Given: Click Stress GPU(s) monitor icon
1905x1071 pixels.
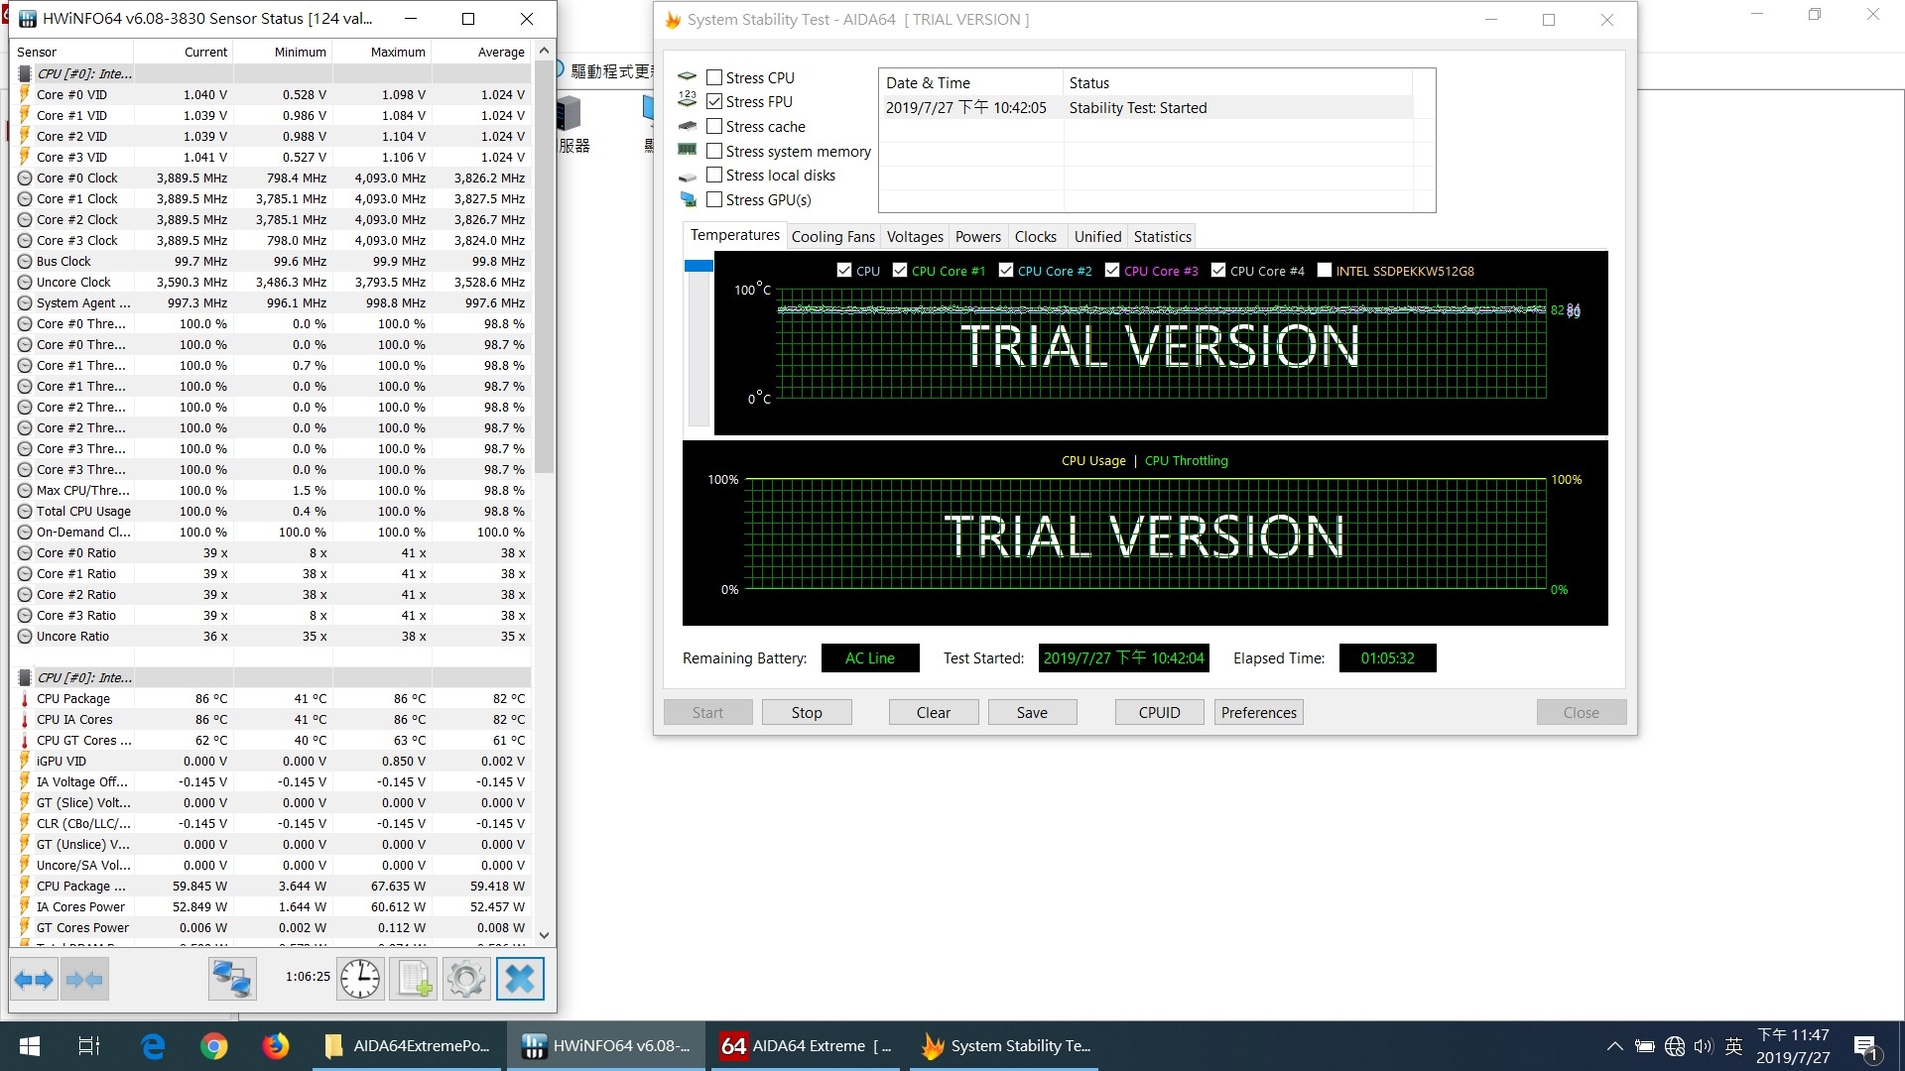Looking at the screenshot, I should (688, 199).
